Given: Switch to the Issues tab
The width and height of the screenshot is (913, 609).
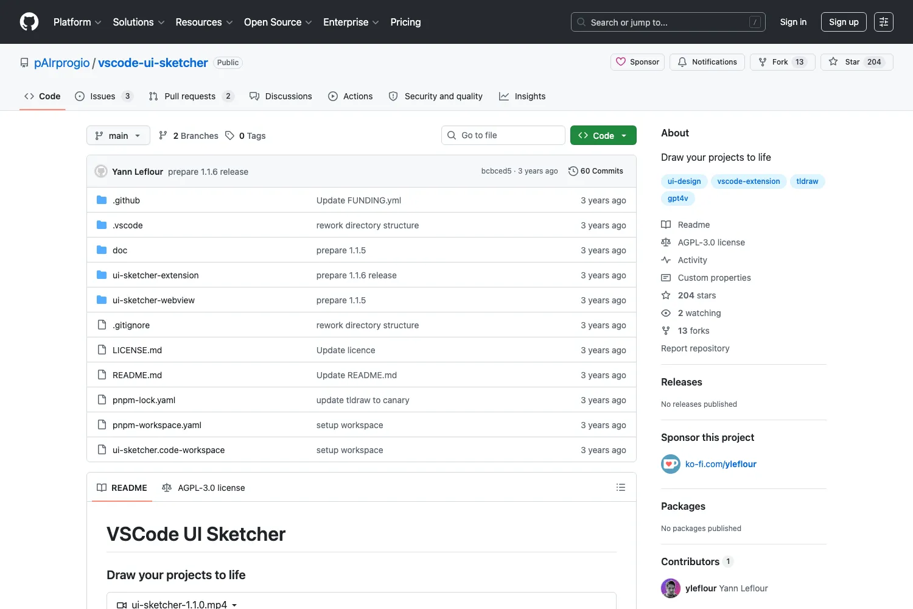Looking at the screenshot, I should pos(103,96).
